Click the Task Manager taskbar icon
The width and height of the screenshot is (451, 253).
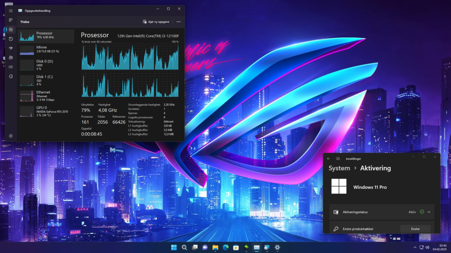tap(257, 247)
